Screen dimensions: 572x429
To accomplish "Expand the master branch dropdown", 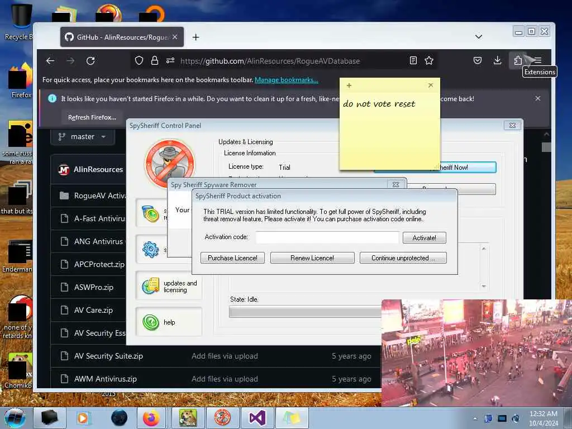I will coord(83,136).
